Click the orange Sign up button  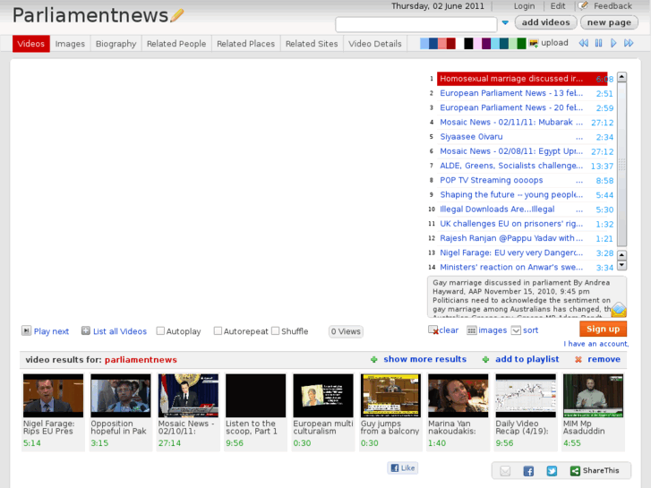coord(603,329)
